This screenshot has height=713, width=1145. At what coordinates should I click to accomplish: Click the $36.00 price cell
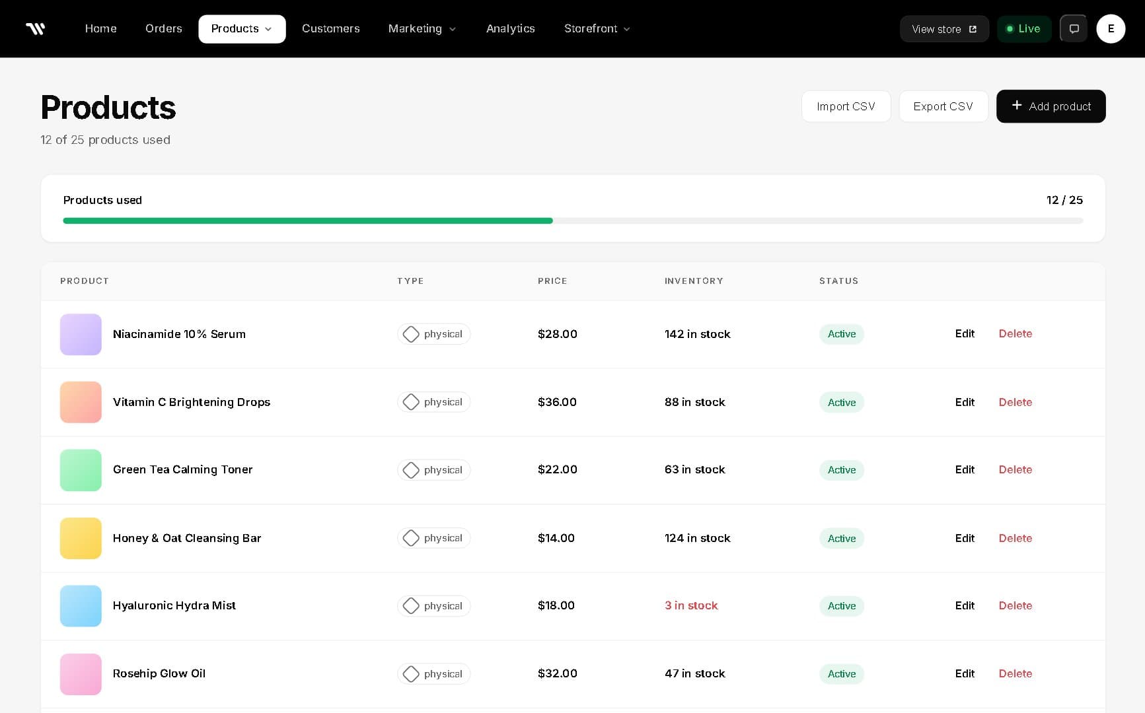pos(557,402)
